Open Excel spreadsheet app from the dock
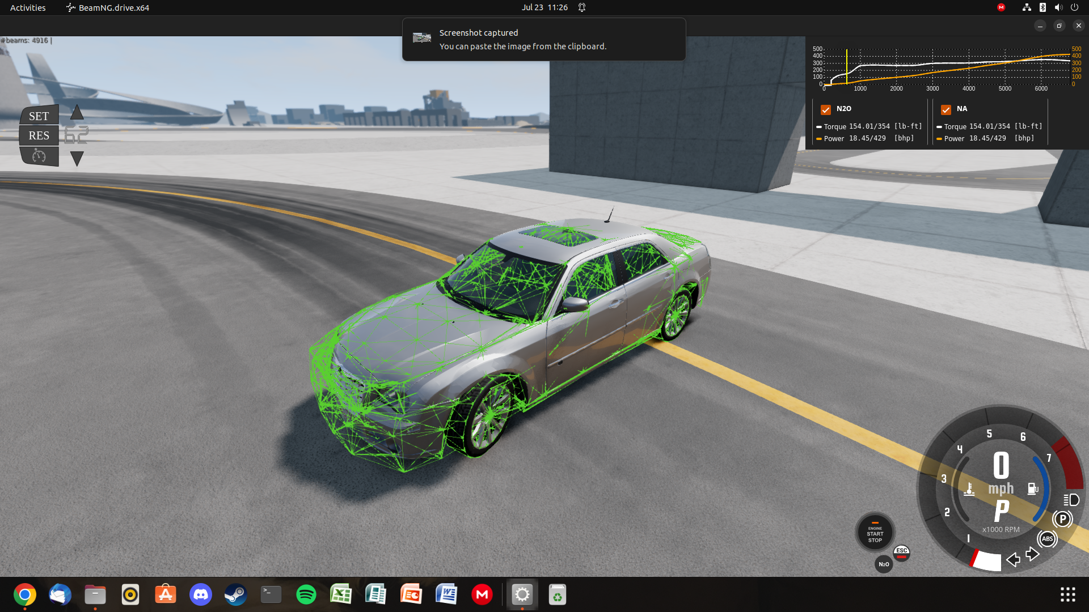This screenshot has width=1089, height=612. [341, 594]
